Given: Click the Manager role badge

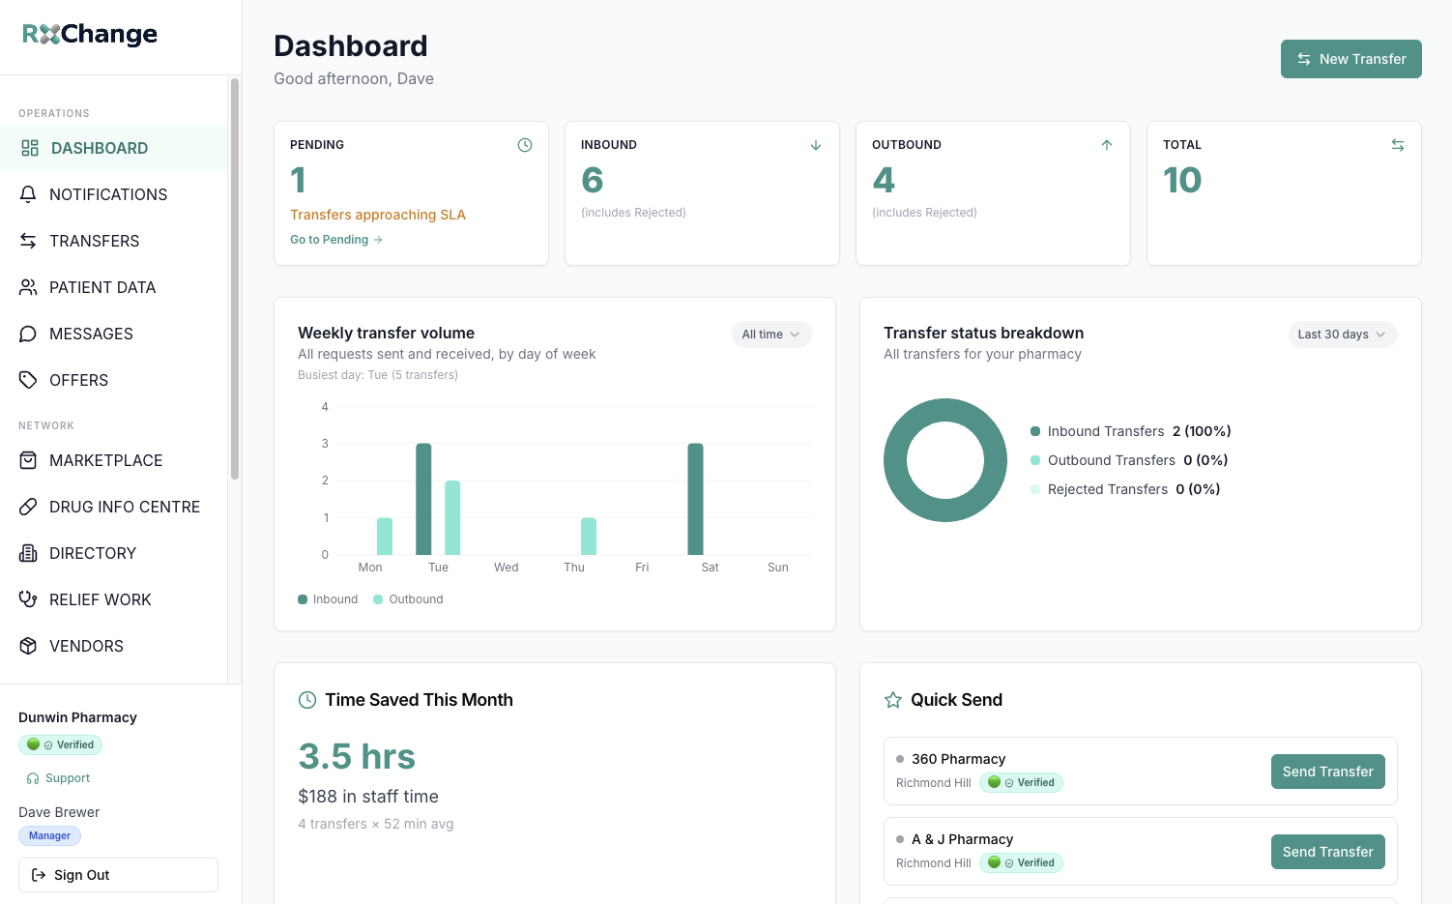Looking at the screenshot, I should click(49, 835).
